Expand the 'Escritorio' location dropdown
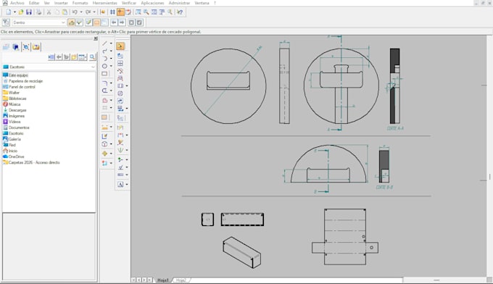493x284 pixels. pyautogui.click(x=93, y=67)
